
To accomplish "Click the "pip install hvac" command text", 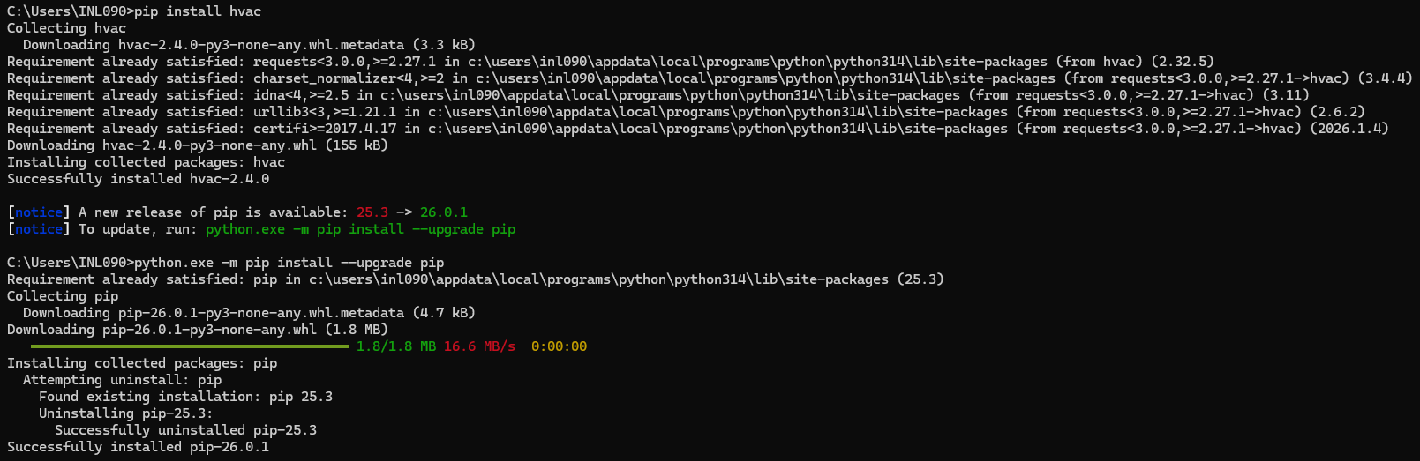I will [198, 11].
